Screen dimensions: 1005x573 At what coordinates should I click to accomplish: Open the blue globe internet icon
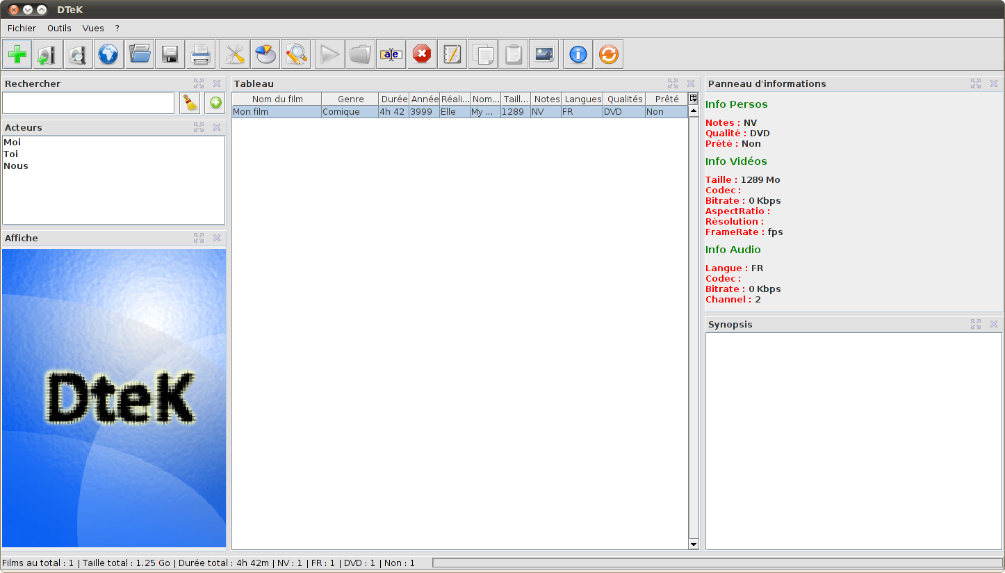tap(109, 54)
